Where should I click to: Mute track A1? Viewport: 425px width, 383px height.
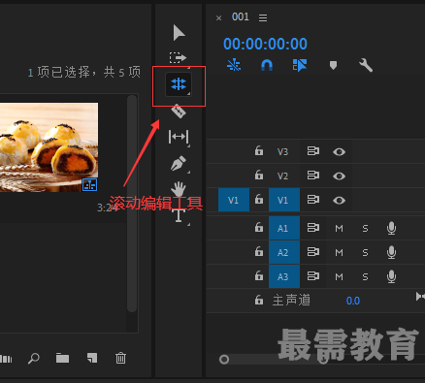coord(339,229)
